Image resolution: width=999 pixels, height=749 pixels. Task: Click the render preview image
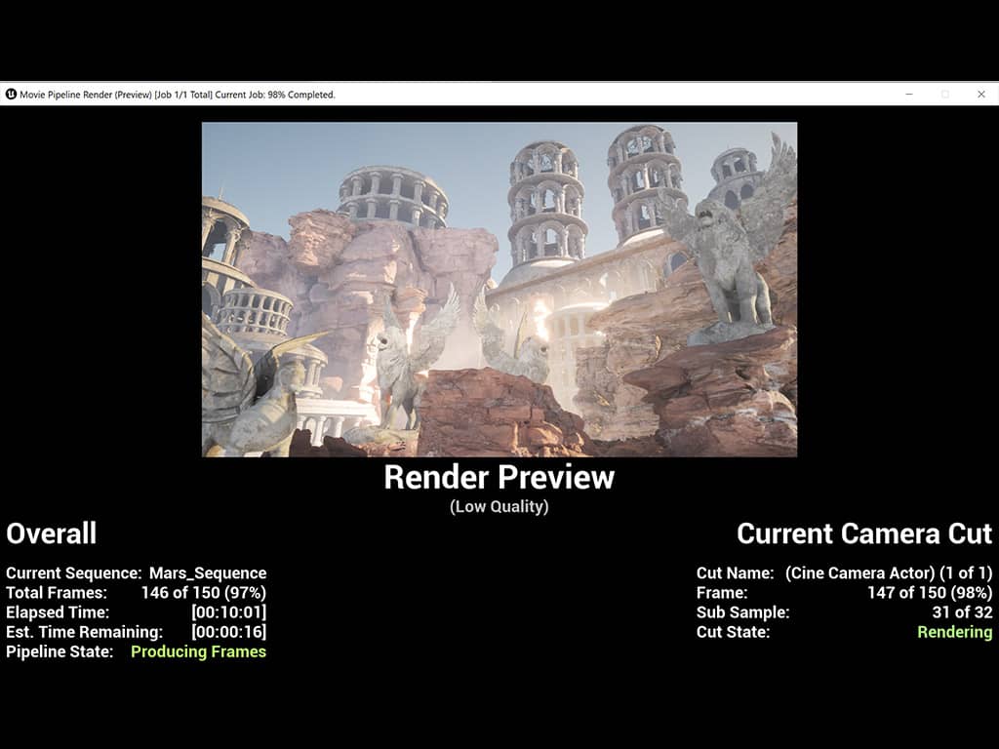(499, 289)
